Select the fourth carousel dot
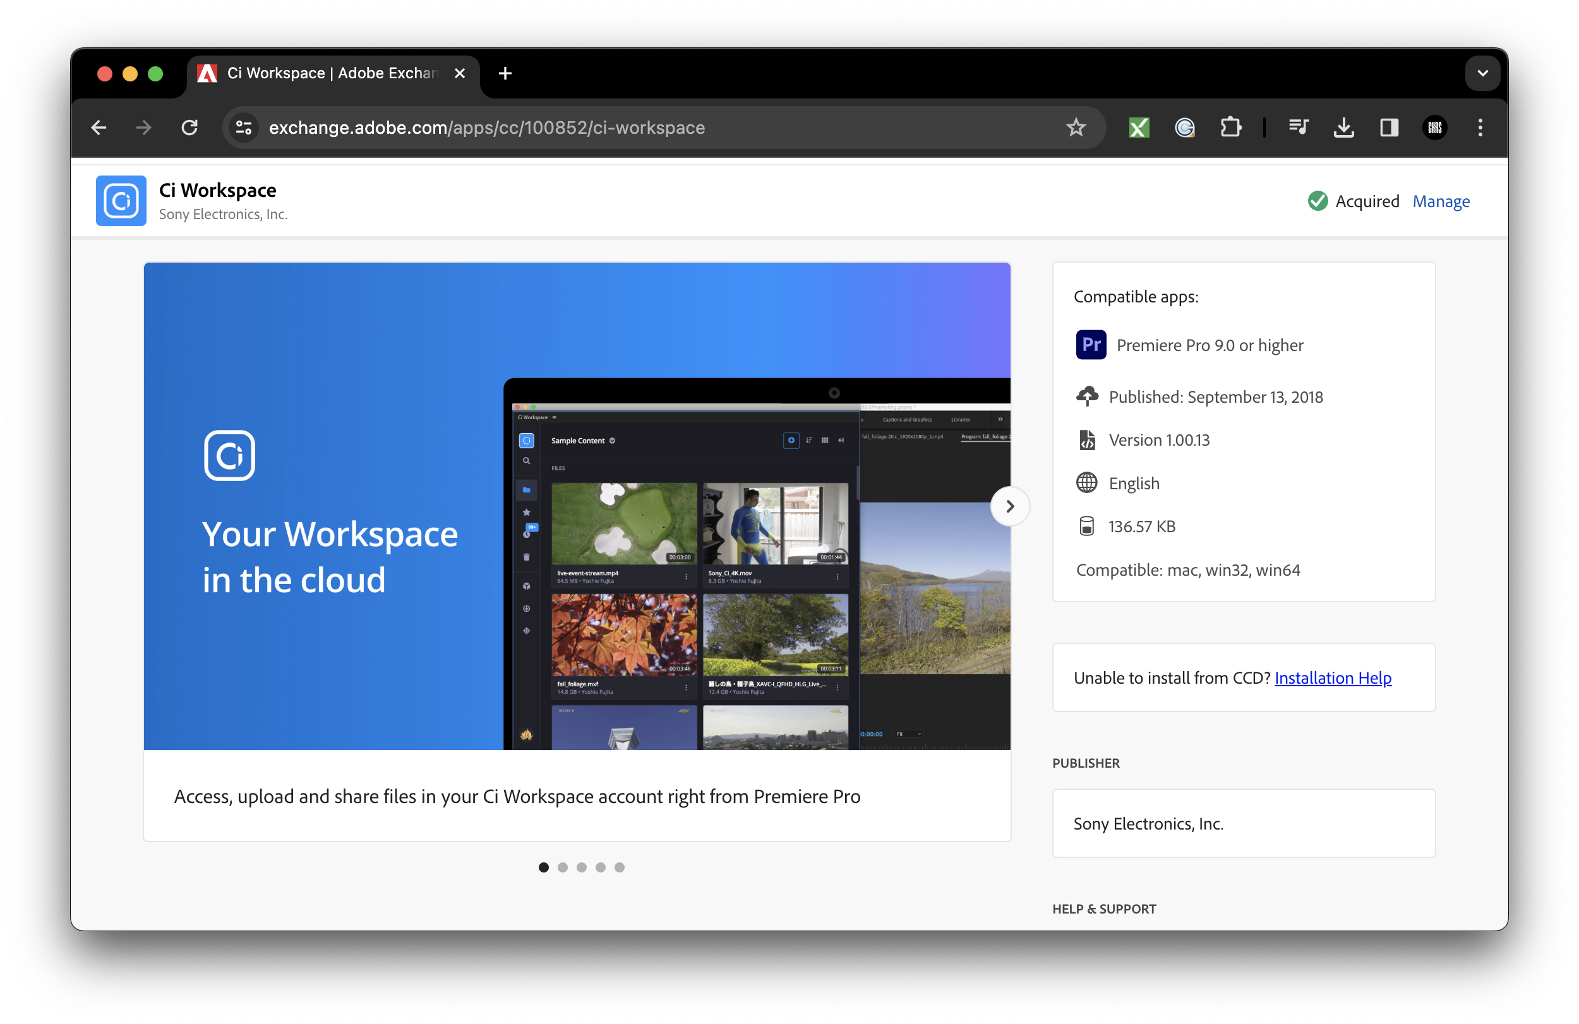The image size is (1579, 1024). coord(601,867)
